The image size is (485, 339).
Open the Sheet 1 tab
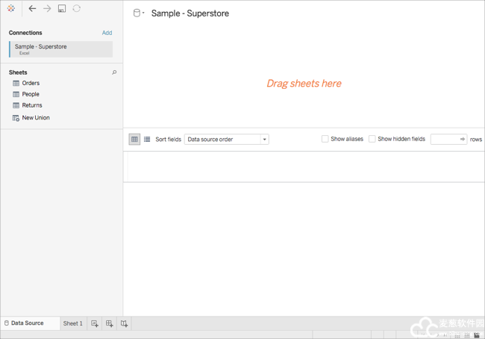tap(72, 323)
